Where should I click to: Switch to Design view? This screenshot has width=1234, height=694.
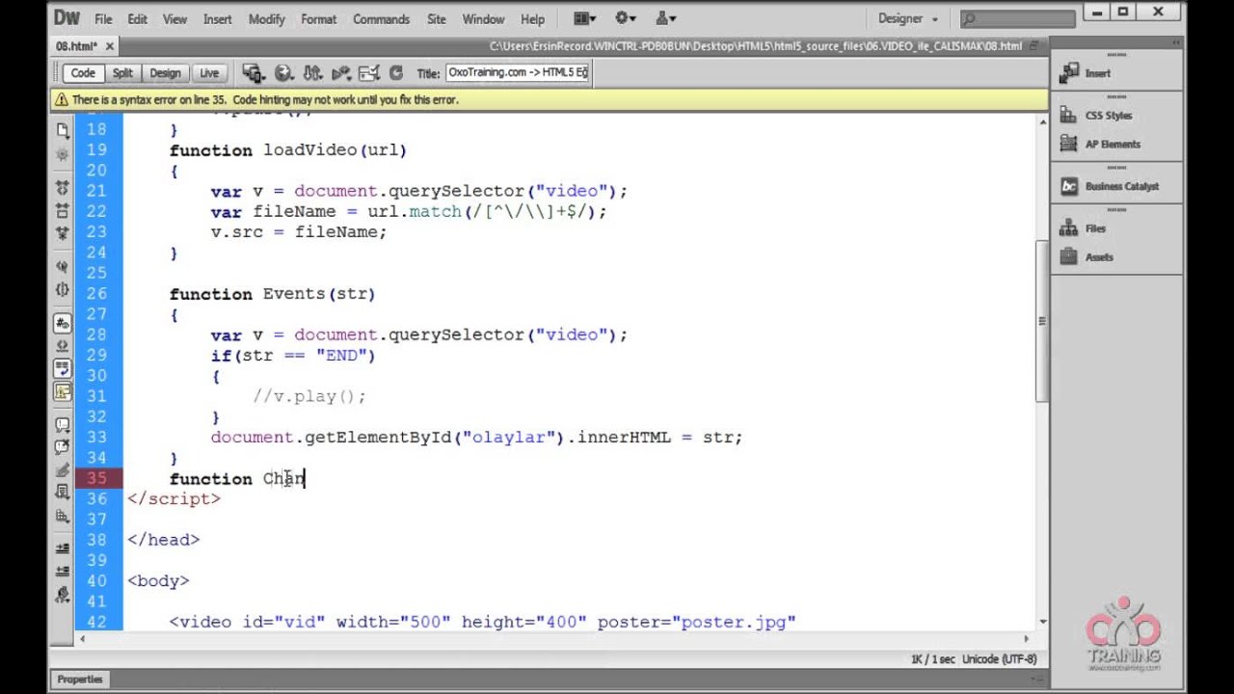(x=165, y=73)
